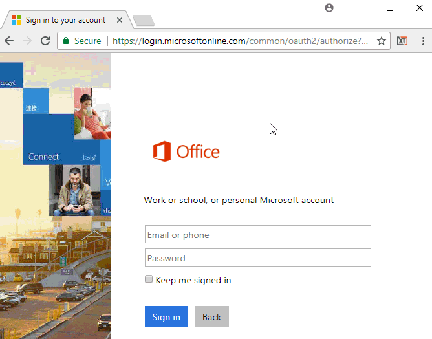Click the browser back arrow

click(x=9, y=41)
